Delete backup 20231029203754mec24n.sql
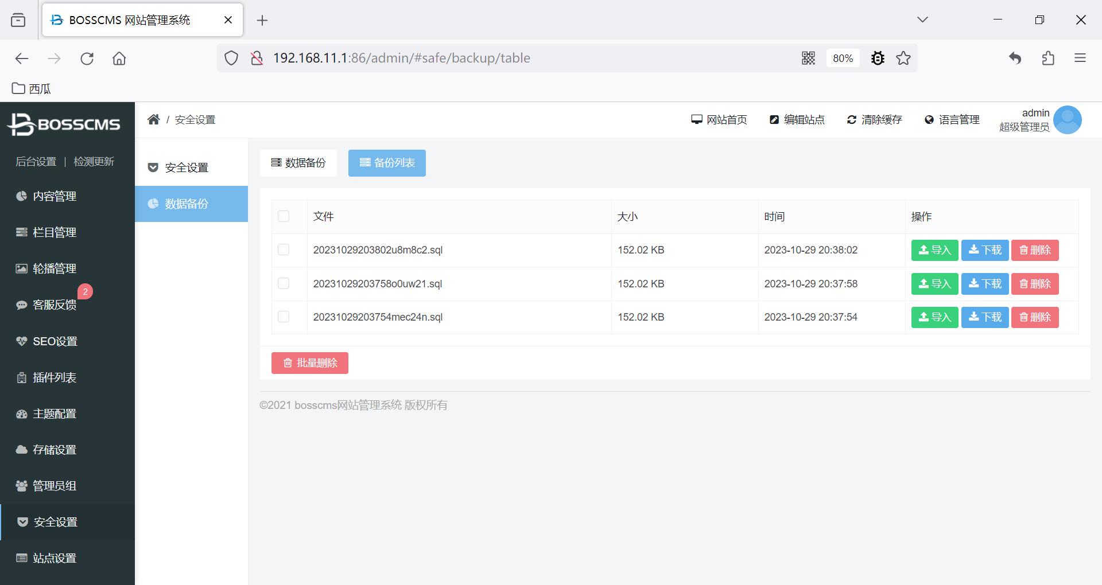 [1035, 317]
